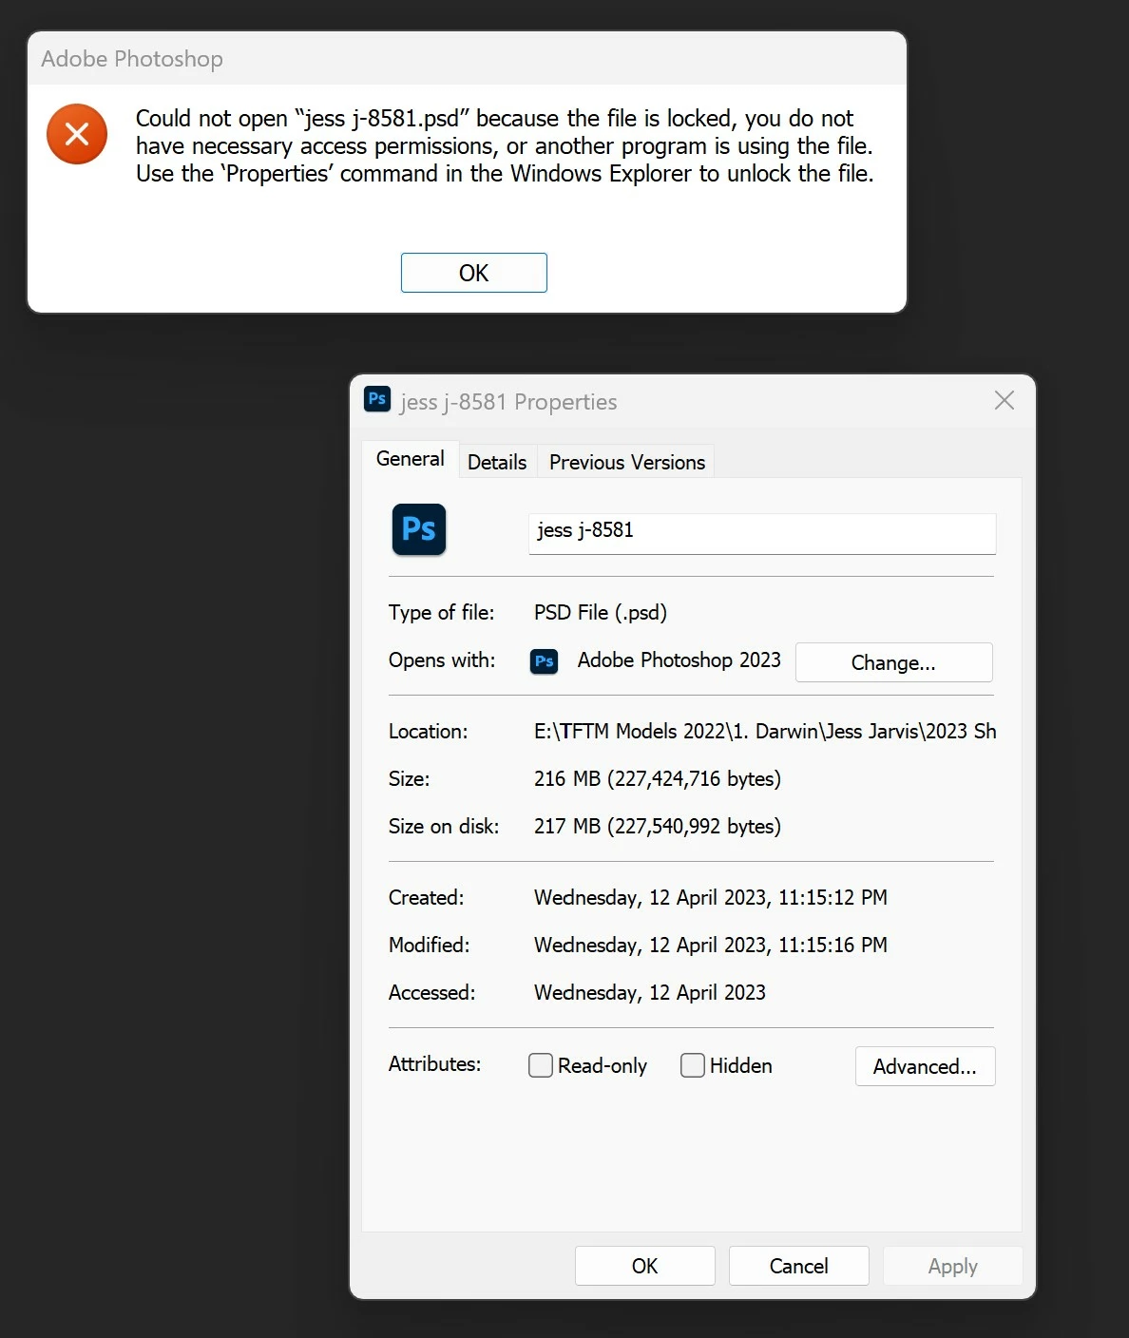The image size is (1129, 1338).
Task: Click Adobe Photoshop 2023 opens-with text
Action: tap(679, 659)
